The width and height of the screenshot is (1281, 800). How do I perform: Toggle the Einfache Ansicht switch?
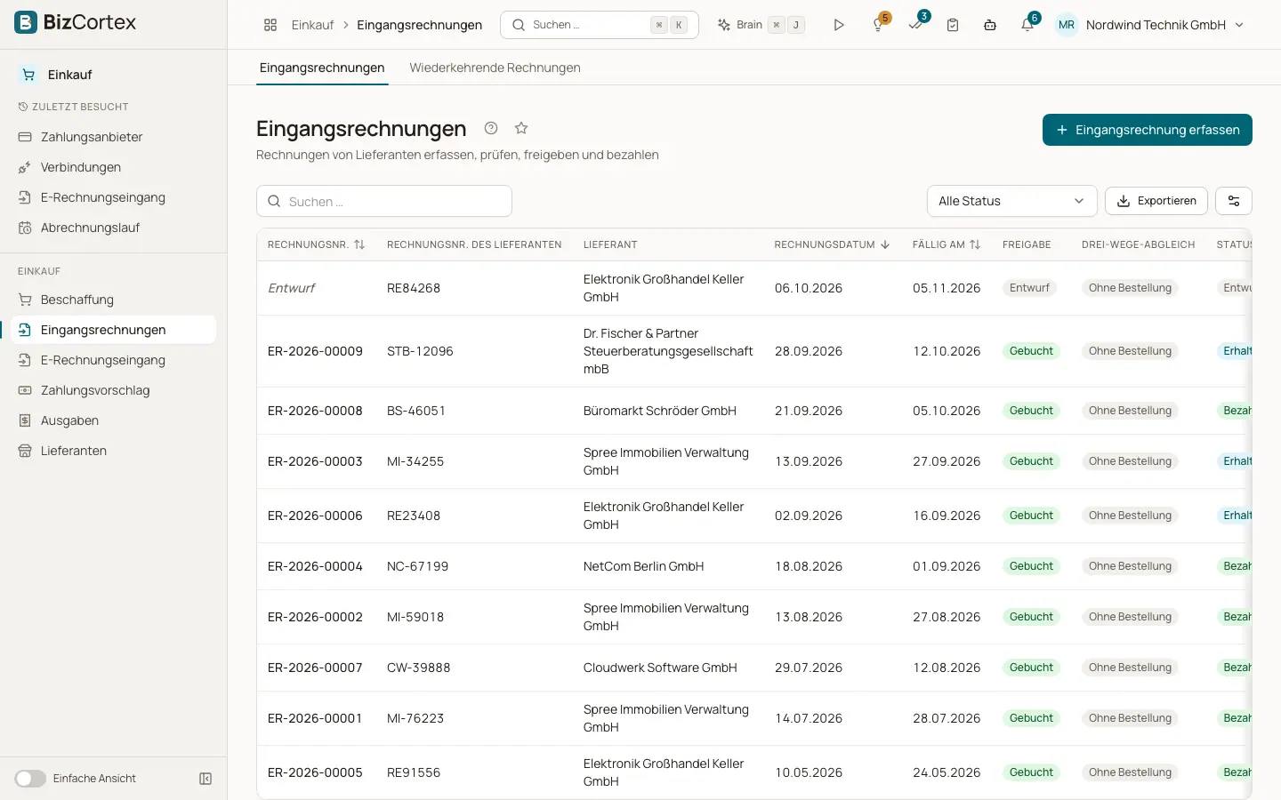point(30,779)
